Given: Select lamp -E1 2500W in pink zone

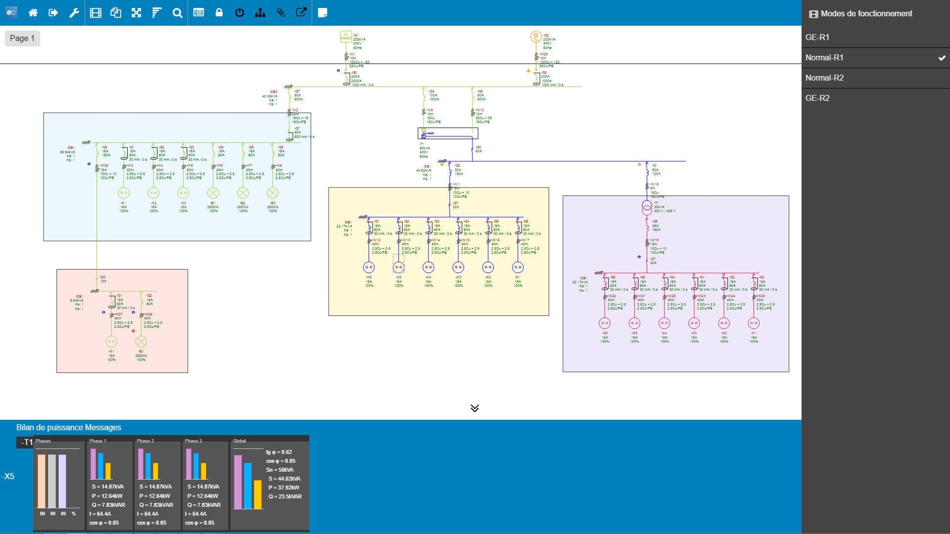Looking at the screenshot, I should (x=141, y=341).
